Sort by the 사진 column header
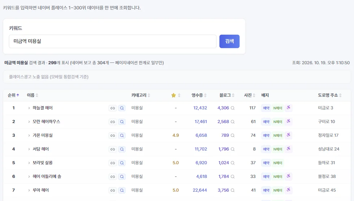The image size is (354, 201). [250, 95]
